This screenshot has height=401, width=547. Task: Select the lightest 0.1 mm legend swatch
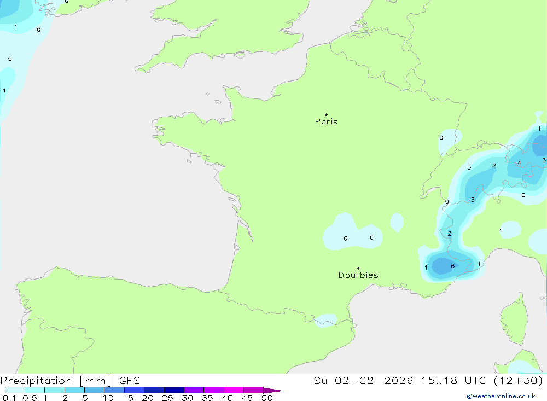15,390
